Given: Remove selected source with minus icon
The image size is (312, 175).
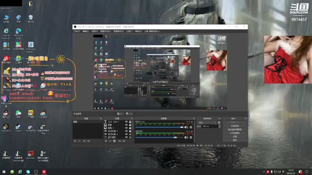Looking at the screenshot, I should (x=110, y=141).
